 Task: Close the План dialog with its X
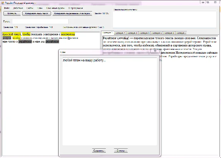click(155, 51)
